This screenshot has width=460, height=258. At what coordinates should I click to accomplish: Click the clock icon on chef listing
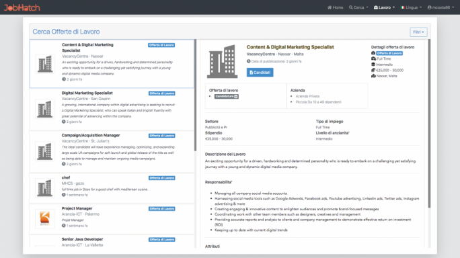64,195
